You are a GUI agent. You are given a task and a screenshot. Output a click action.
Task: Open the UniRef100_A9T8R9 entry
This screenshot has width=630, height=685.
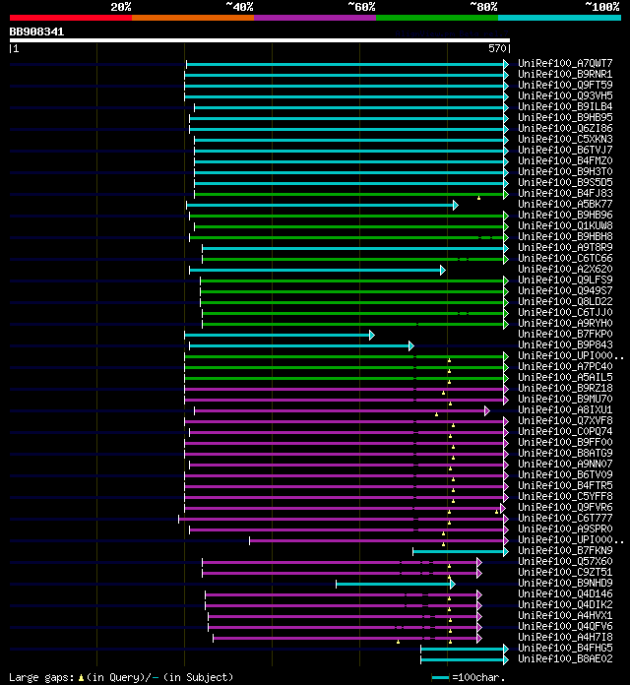pos(565,247)
